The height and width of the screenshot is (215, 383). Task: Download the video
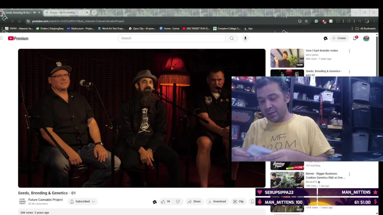(x=217, y=202)
